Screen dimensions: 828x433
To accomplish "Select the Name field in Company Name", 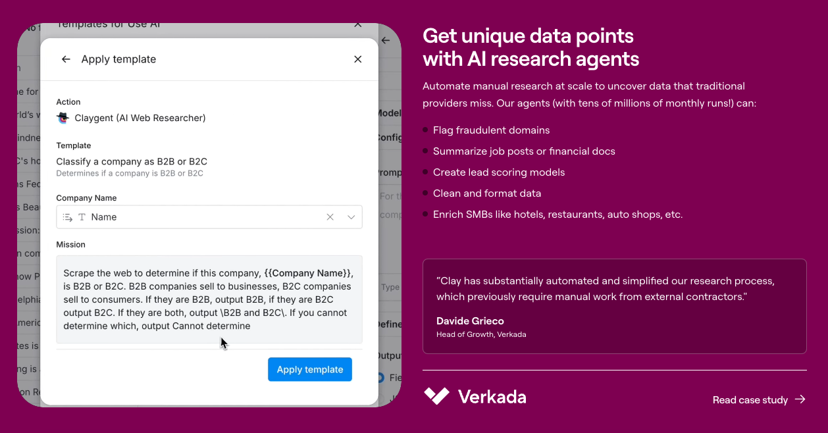I will (x=197, y=217).
